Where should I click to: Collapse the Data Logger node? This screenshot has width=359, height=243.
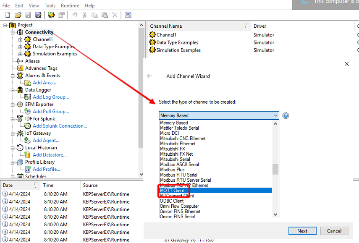pos(13,90)
